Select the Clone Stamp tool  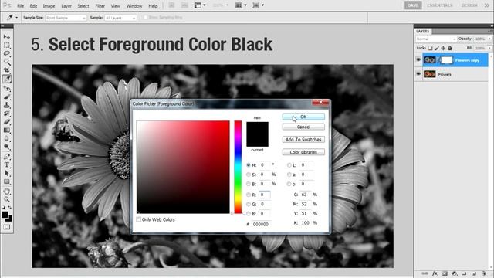pyautogui.click(x=7, y=105)
